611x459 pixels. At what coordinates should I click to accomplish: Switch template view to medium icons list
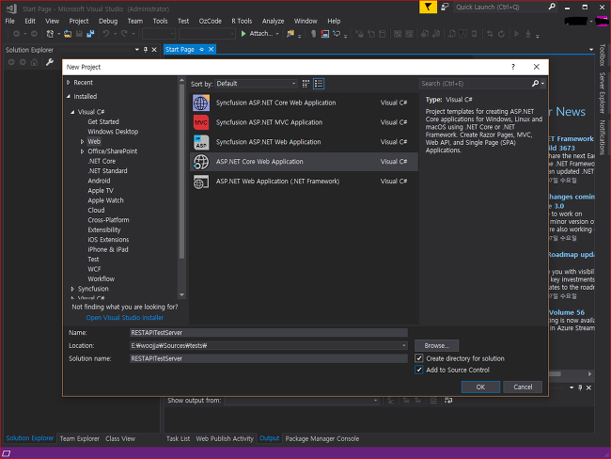point(319,84)
